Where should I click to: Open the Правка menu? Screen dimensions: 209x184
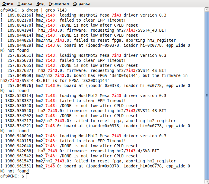(x=25, y=4)
